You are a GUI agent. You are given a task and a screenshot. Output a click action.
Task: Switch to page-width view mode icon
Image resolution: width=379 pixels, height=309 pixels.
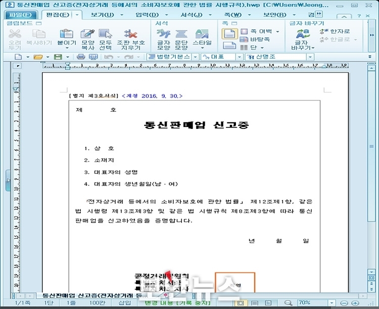241,303
